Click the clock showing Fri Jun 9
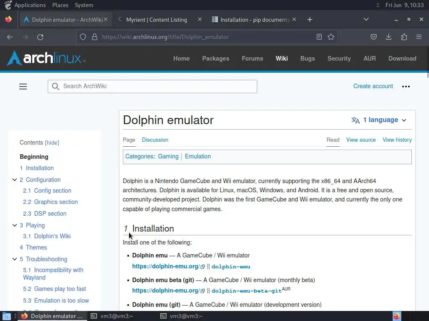 [x=404, y=5]
